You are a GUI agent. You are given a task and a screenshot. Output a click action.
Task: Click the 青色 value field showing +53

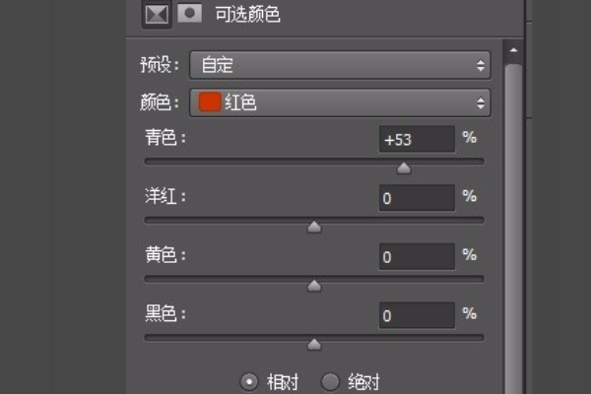click(x=417, y=140)
